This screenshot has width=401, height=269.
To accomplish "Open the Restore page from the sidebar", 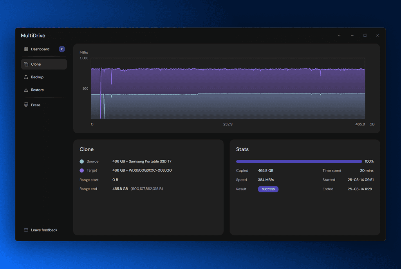I will click(37, 90).
